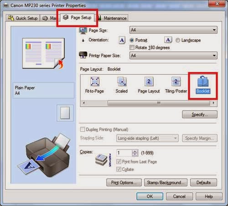Image resolution: width=228 pixels, height=206 pixels.
Task: Choose the Scaled layout icon
Action: coord(122,82)
